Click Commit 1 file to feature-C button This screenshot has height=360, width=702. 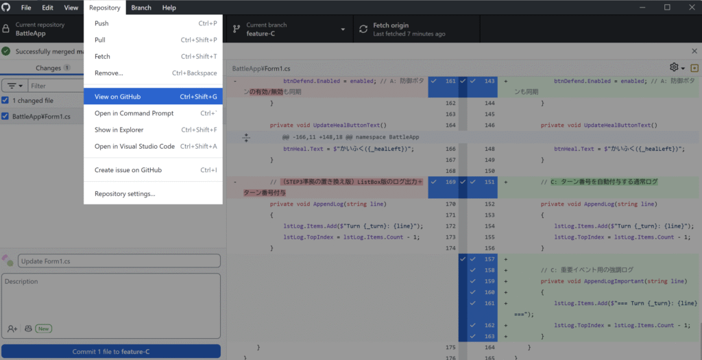[111, 352]
